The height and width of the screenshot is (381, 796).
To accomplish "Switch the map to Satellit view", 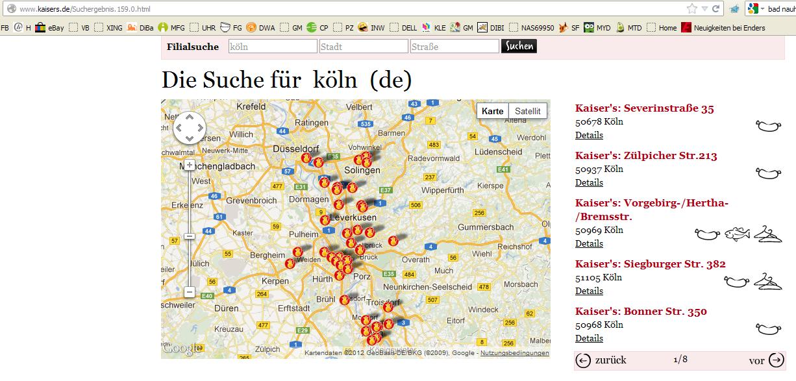I will tap(527, 111).
